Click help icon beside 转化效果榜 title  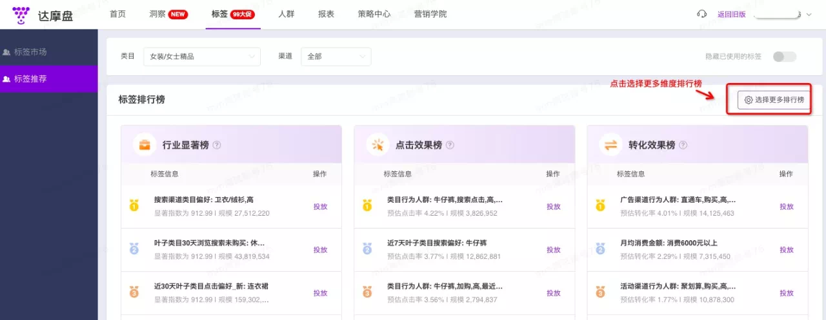tap(683, 146)
